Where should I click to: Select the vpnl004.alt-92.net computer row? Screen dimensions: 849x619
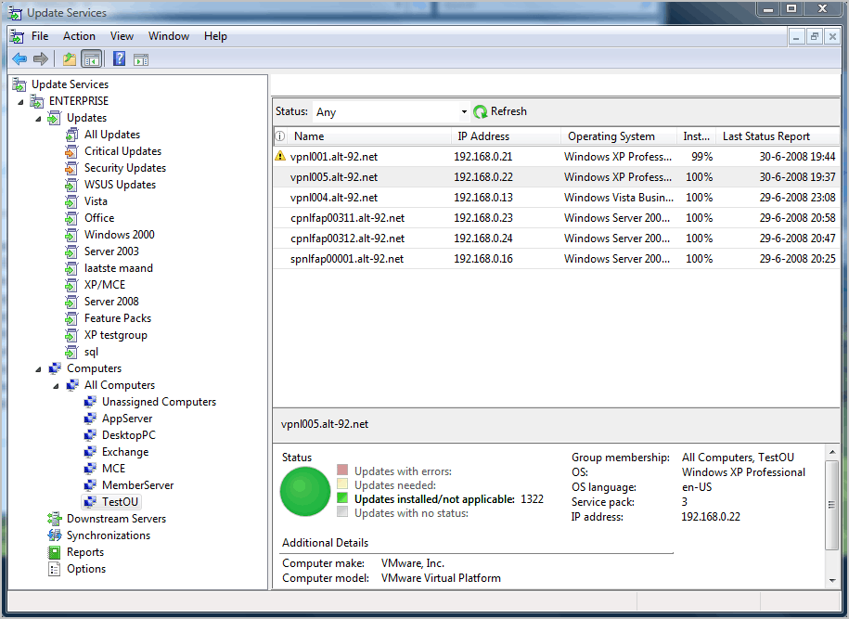557,198
